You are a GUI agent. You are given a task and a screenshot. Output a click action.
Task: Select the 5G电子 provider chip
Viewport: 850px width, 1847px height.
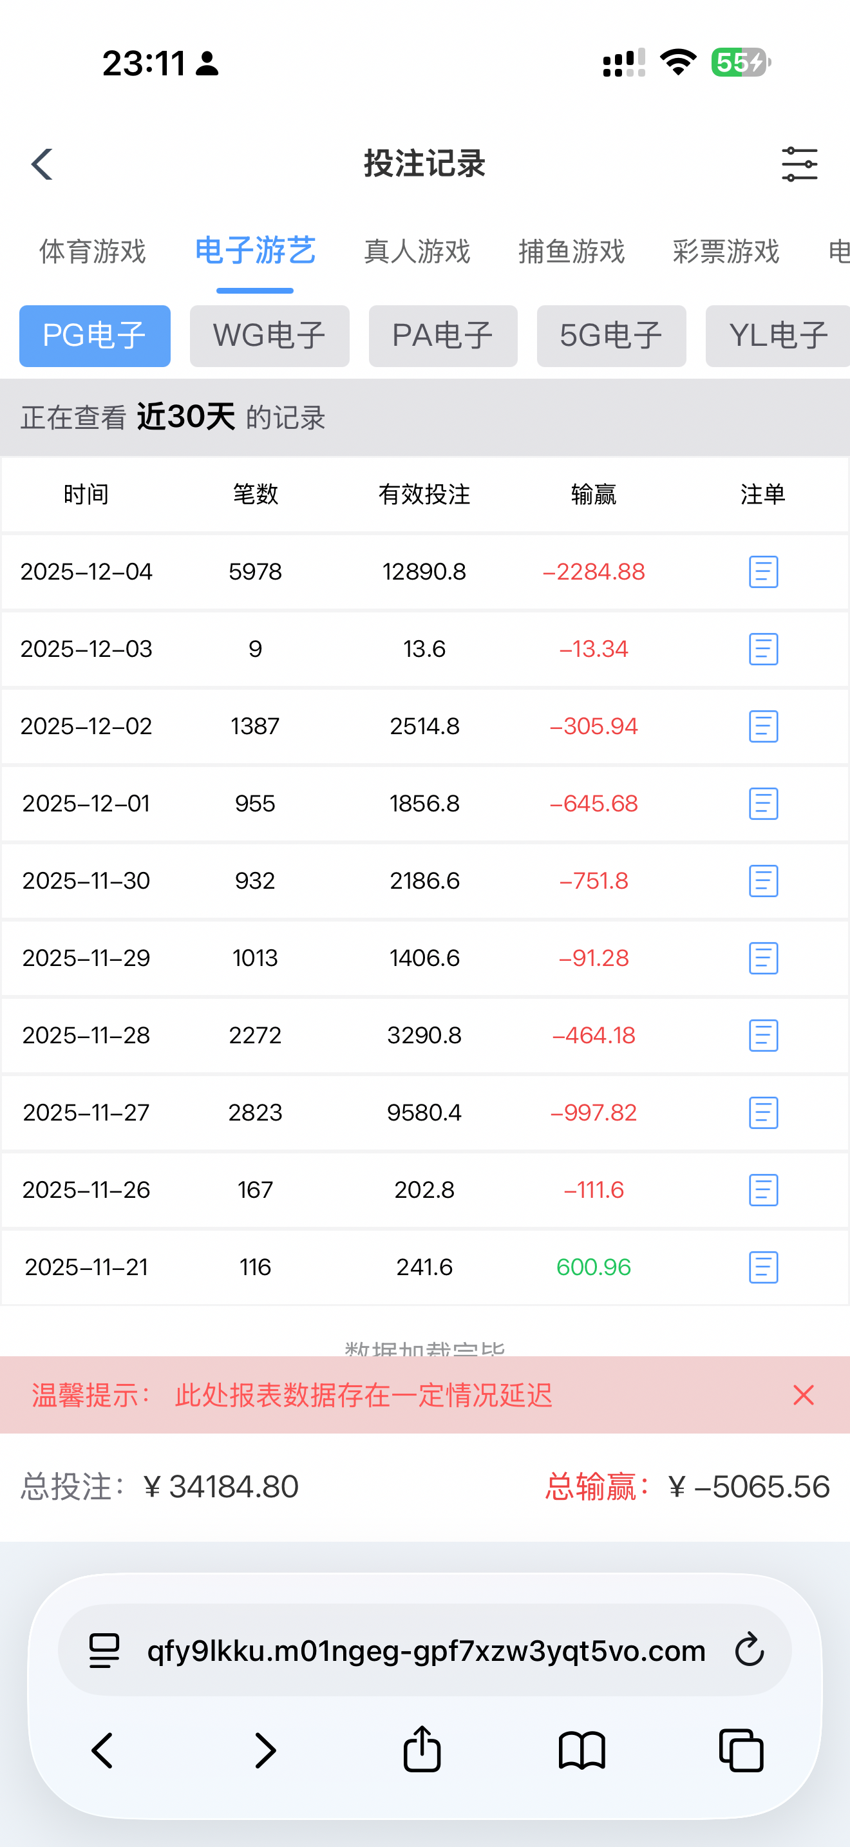click(x=611, y=336)
